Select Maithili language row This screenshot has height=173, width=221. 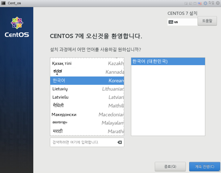(87, 106)
